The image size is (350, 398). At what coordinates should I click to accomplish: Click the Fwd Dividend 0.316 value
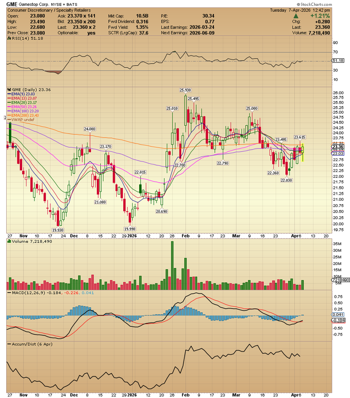point(142,22)
